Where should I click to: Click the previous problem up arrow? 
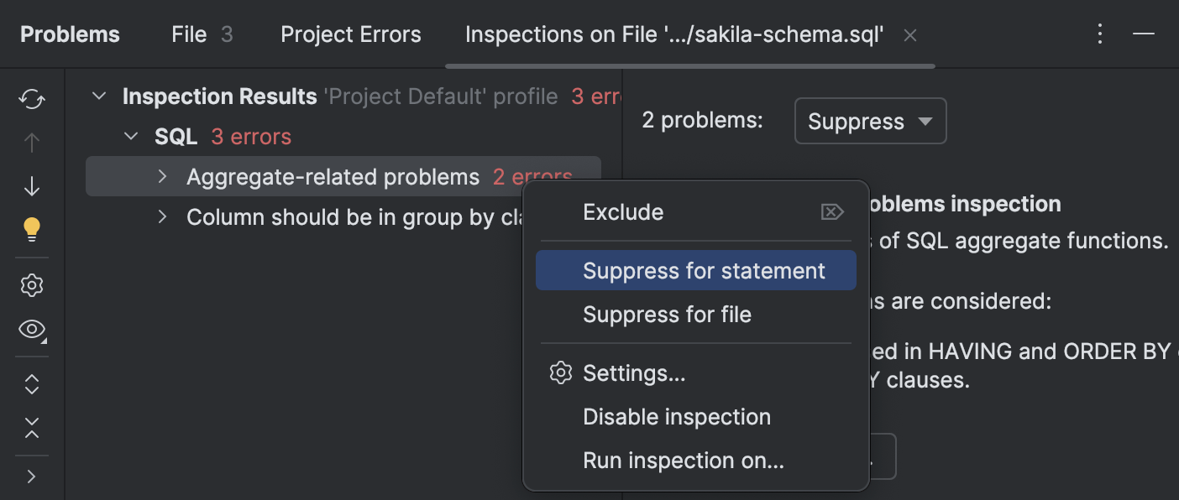[x=31, y=142]
